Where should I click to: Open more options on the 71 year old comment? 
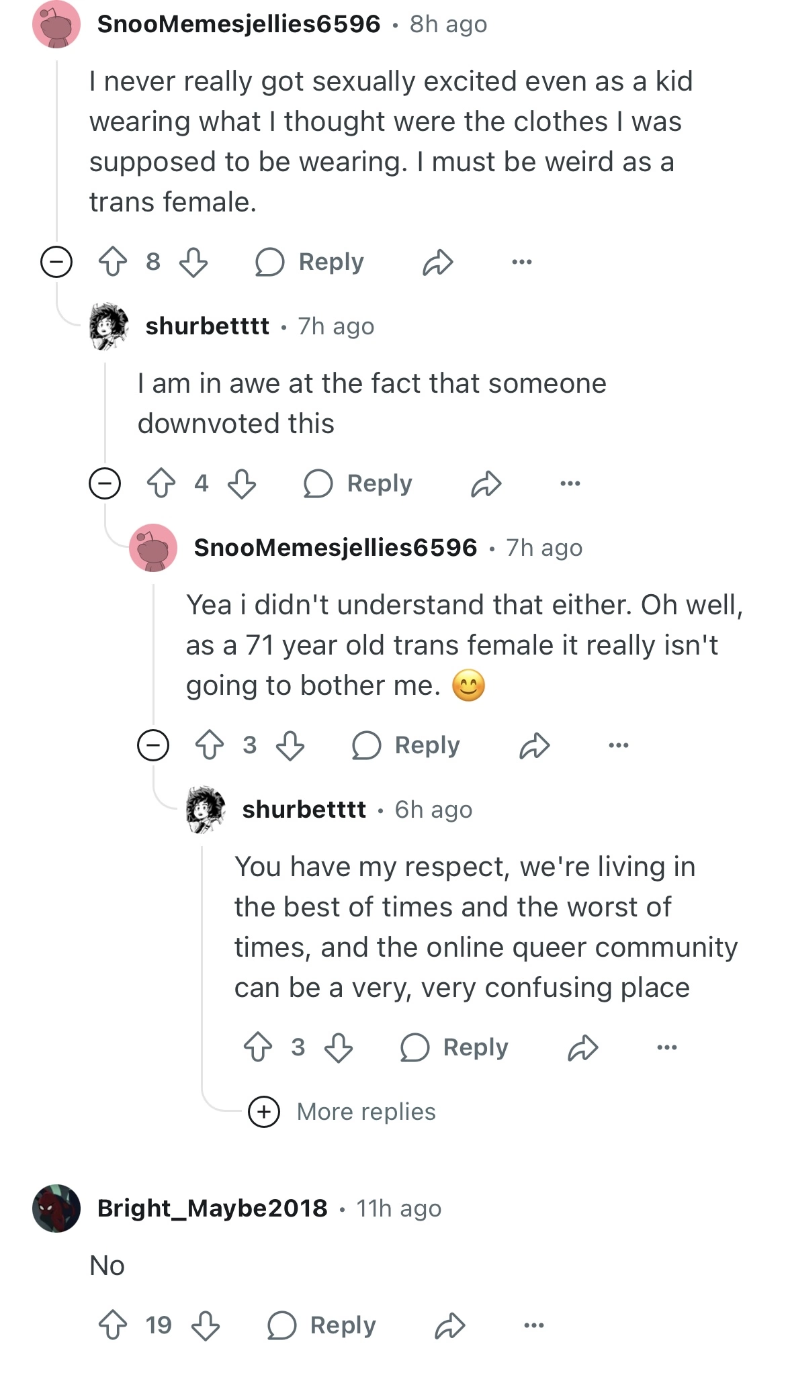click(x=618, y=745)
